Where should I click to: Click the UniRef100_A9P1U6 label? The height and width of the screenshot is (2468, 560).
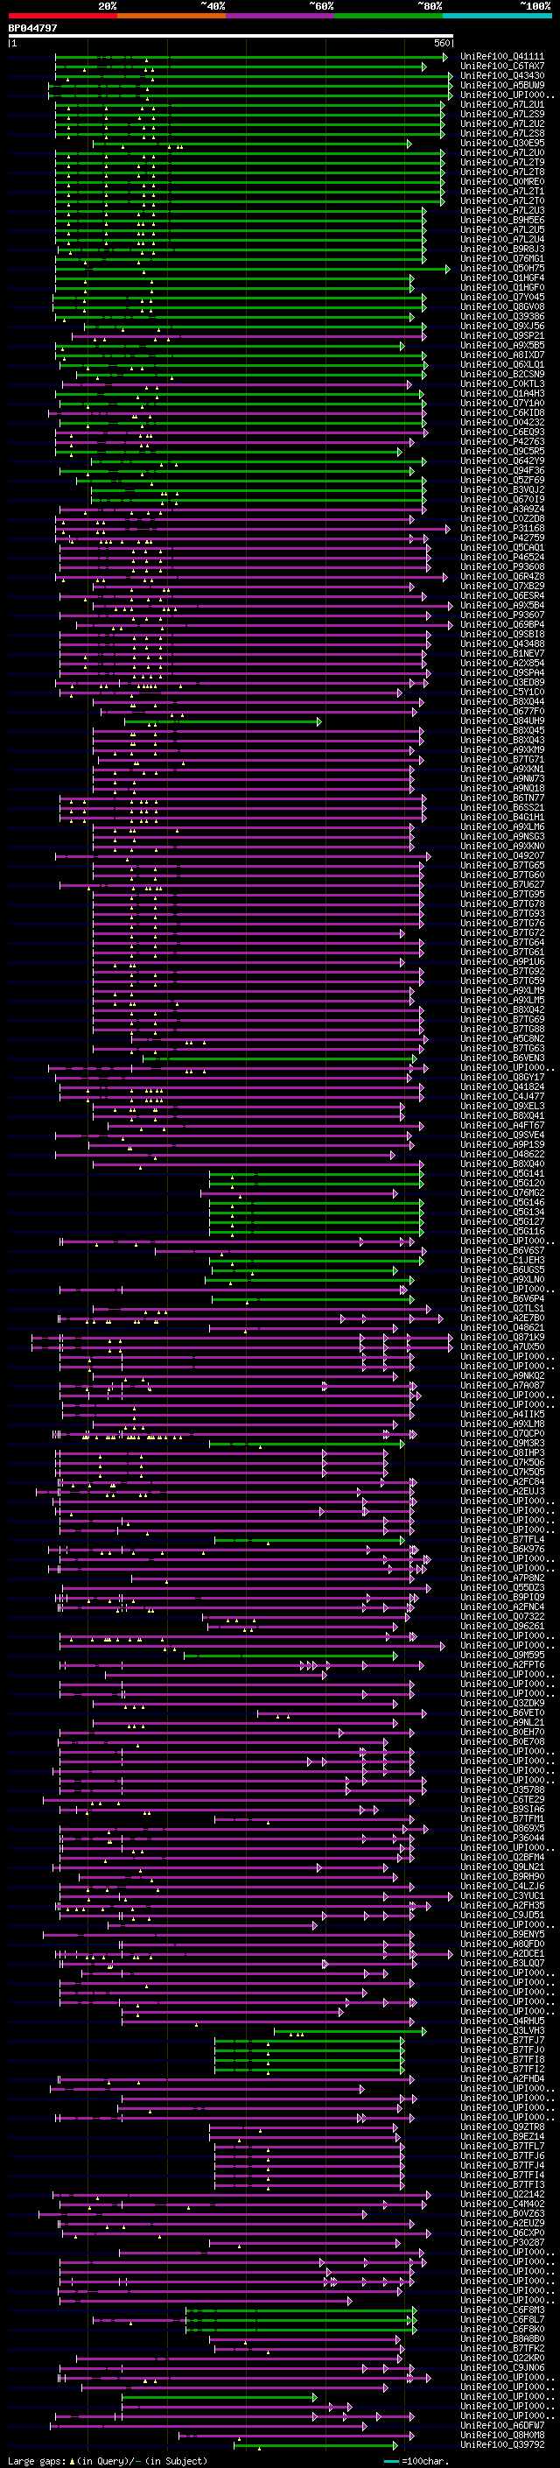coord(502,962)
